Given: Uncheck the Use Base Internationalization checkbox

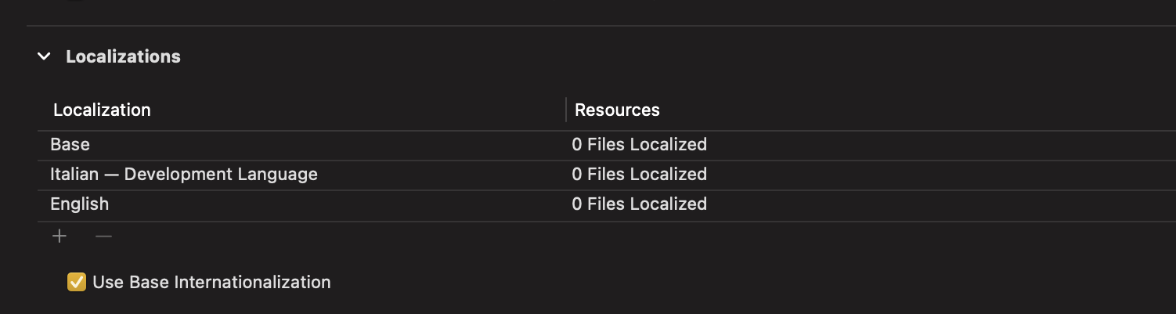Looking at the screenshot, I should click(x=76, y=282).
